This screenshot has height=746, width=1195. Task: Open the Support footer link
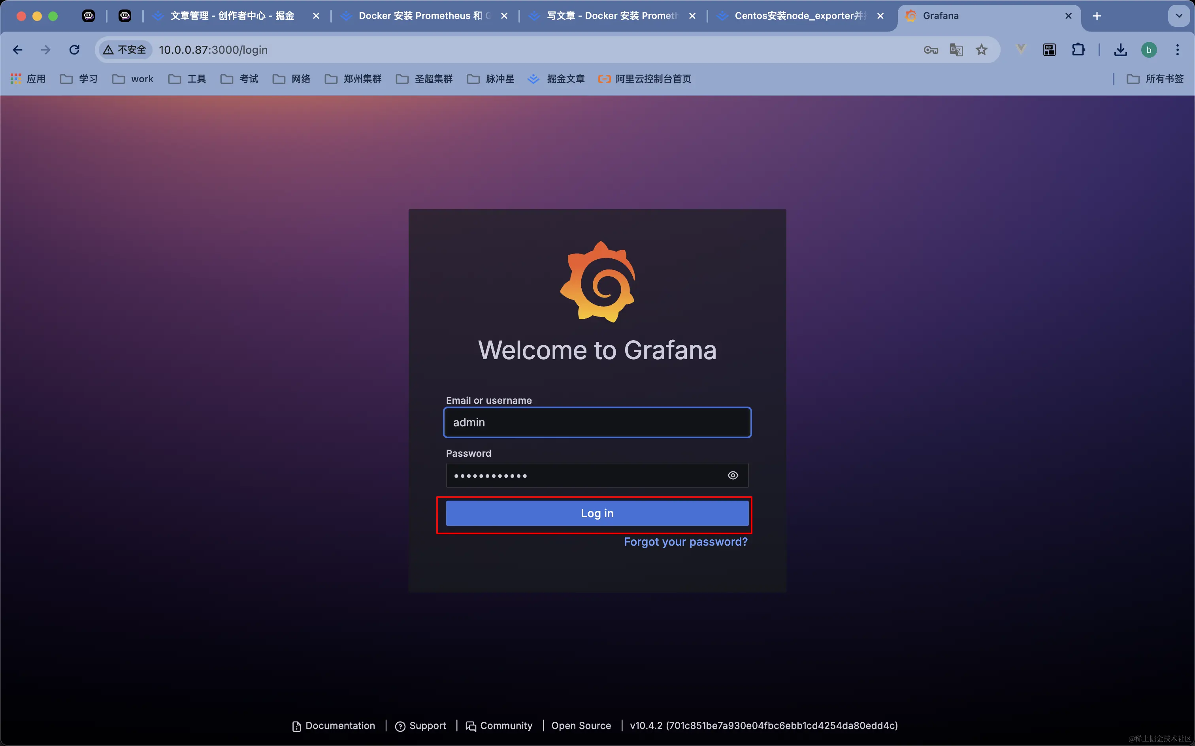click(420, 726)
